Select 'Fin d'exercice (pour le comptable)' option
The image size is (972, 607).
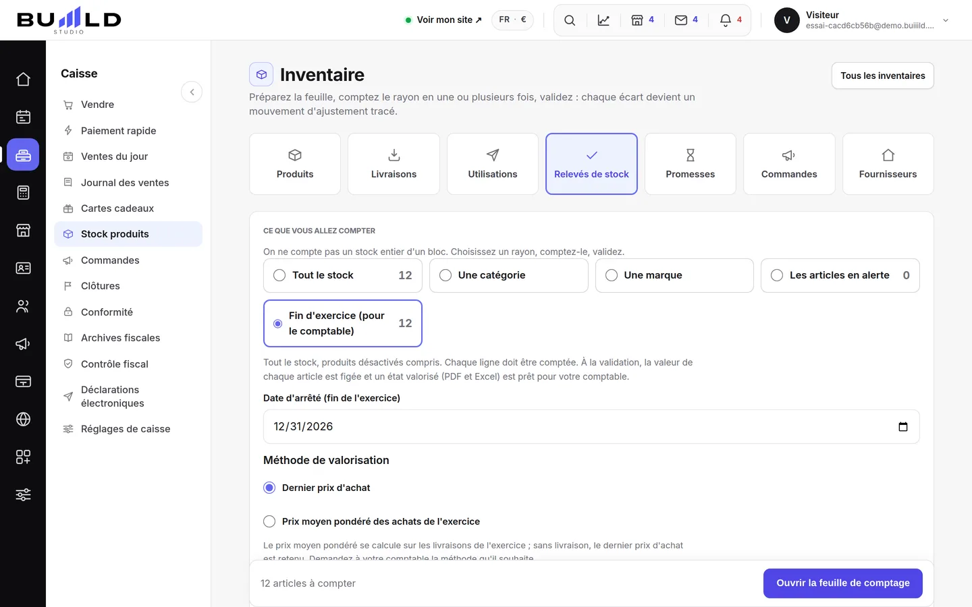(x=343, y=324)
